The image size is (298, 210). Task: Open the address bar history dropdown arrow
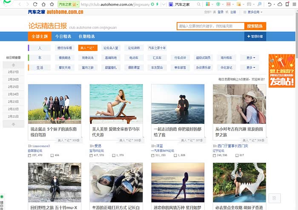point(163,4)
